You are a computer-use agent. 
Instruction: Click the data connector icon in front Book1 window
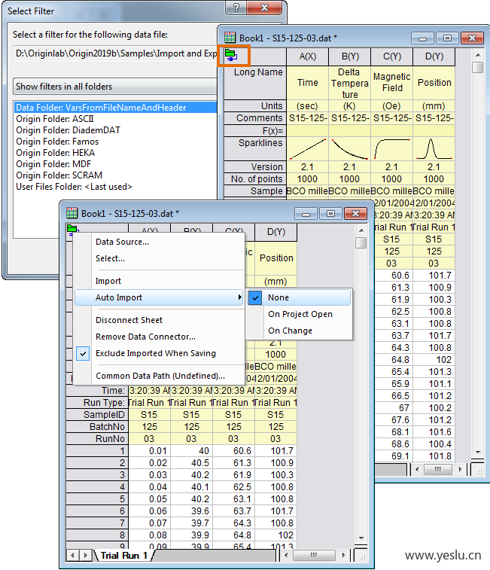(72, 230)
